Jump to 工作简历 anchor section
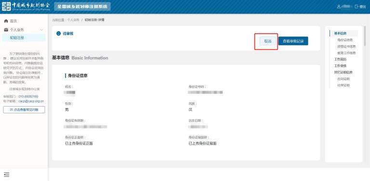 pyautogui.click(x=340, y=59)
